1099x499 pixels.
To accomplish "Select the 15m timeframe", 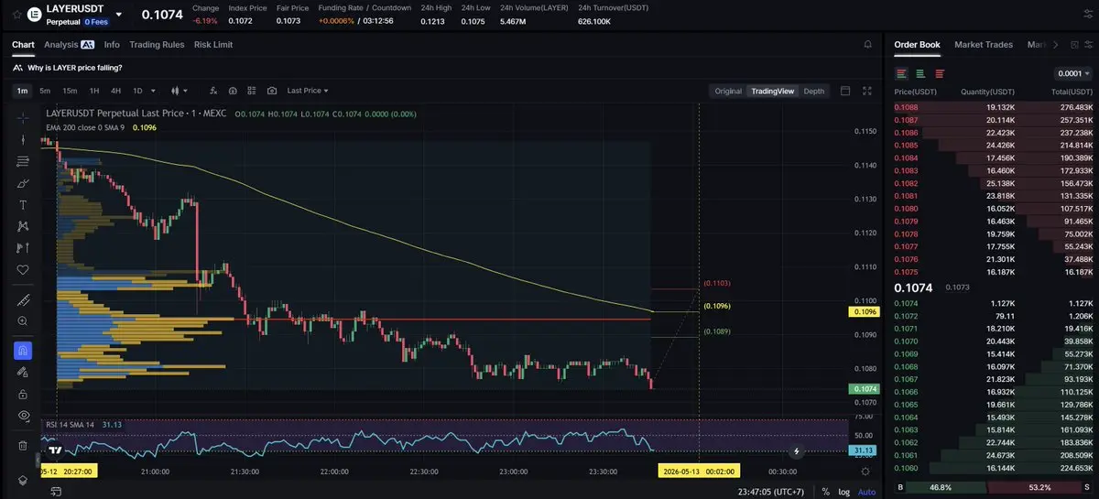I will 70,91.
